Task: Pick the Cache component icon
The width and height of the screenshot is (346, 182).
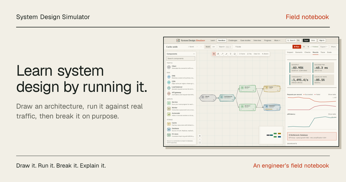Action: point(169,124)
